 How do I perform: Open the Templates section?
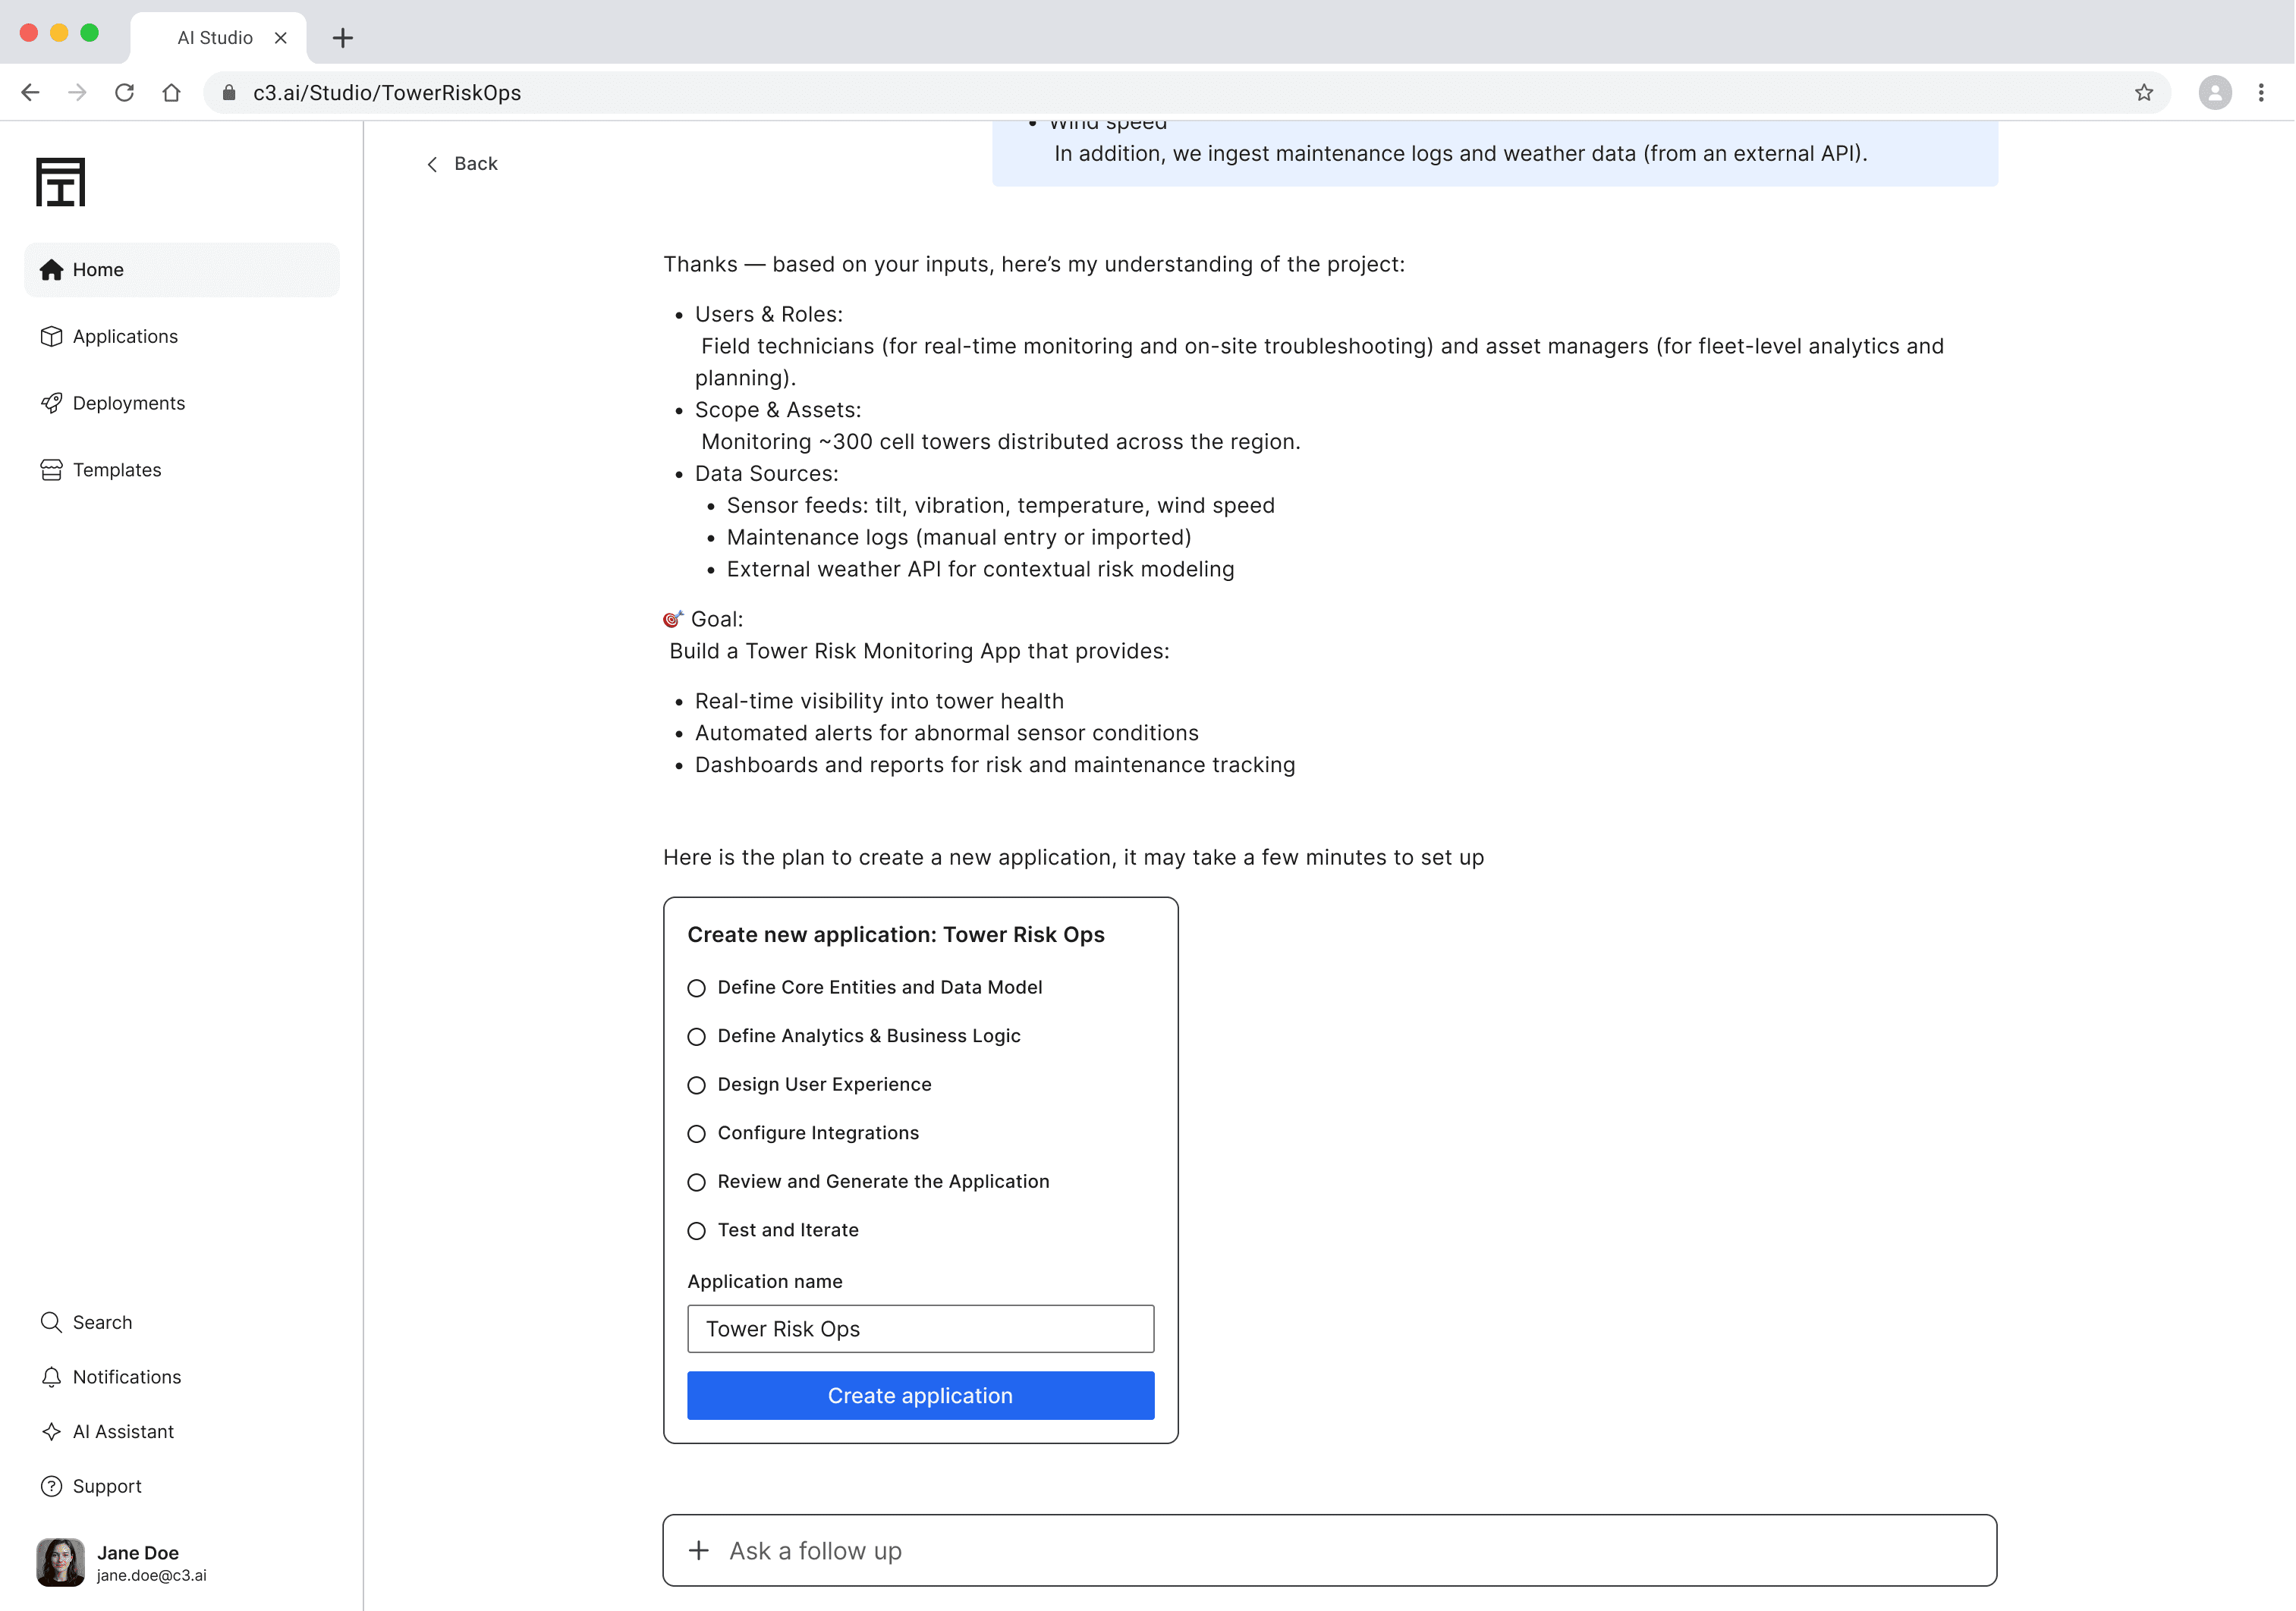[116, 469]
